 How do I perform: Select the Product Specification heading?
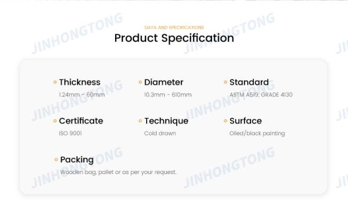(174, 38)
